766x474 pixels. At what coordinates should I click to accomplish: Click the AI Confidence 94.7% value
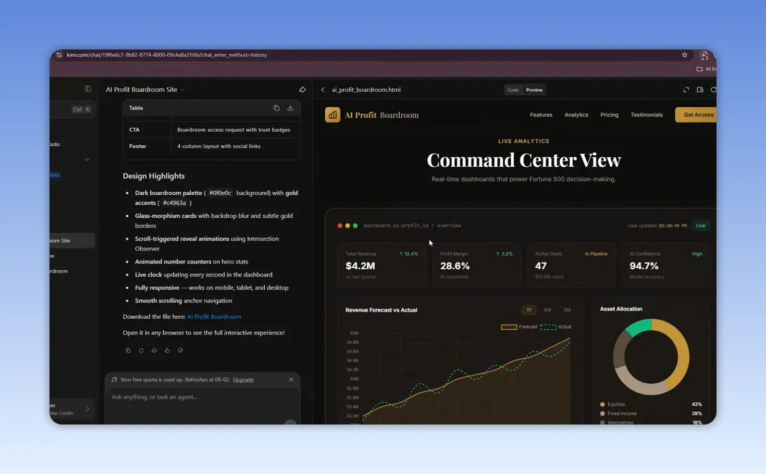pyautogui.click(x=644, y=266)
